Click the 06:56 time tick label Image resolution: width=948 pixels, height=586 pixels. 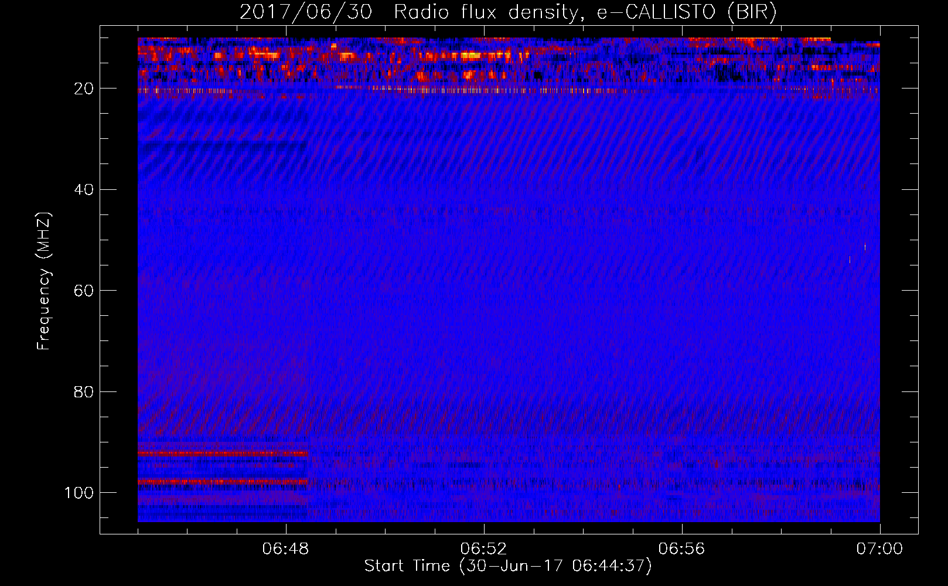pos(681,549)
